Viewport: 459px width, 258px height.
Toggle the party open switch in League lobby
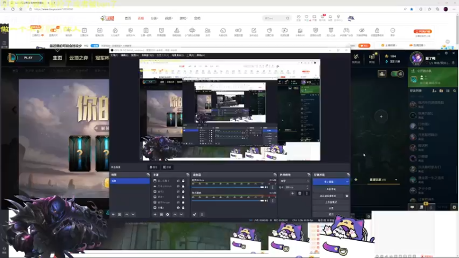pos(397,74)
